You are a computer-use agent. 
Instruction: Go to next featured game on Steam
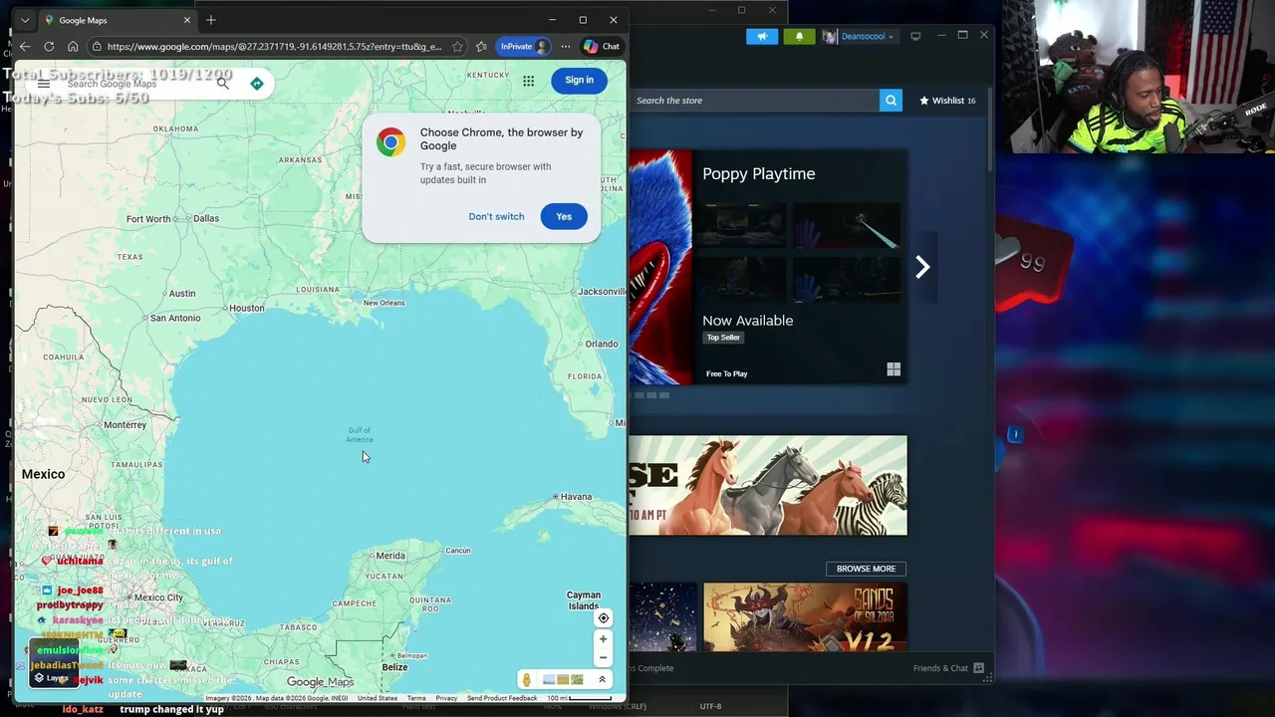click(922, 267)
